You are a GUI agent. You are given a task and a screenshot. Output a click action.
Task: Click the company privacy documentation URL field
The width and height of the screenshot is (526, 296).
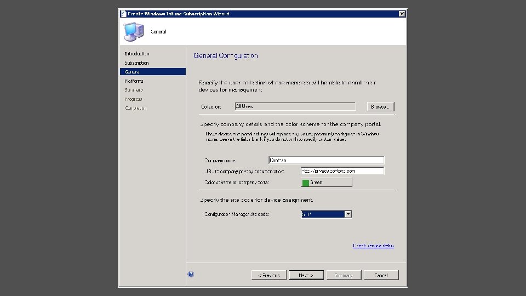click(342, 171)
